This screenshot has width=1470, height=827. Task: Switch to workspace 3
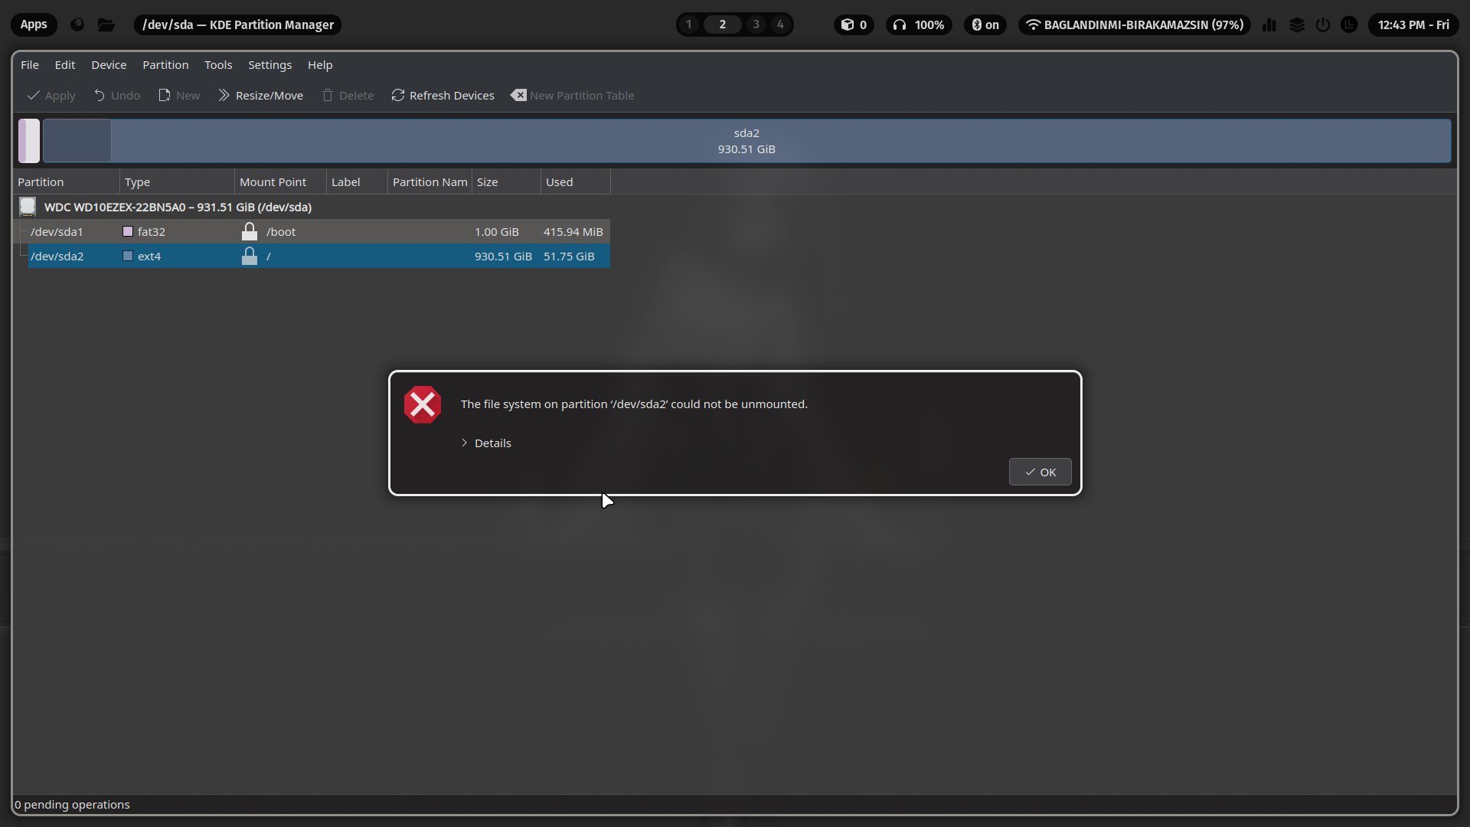[756, 25]
